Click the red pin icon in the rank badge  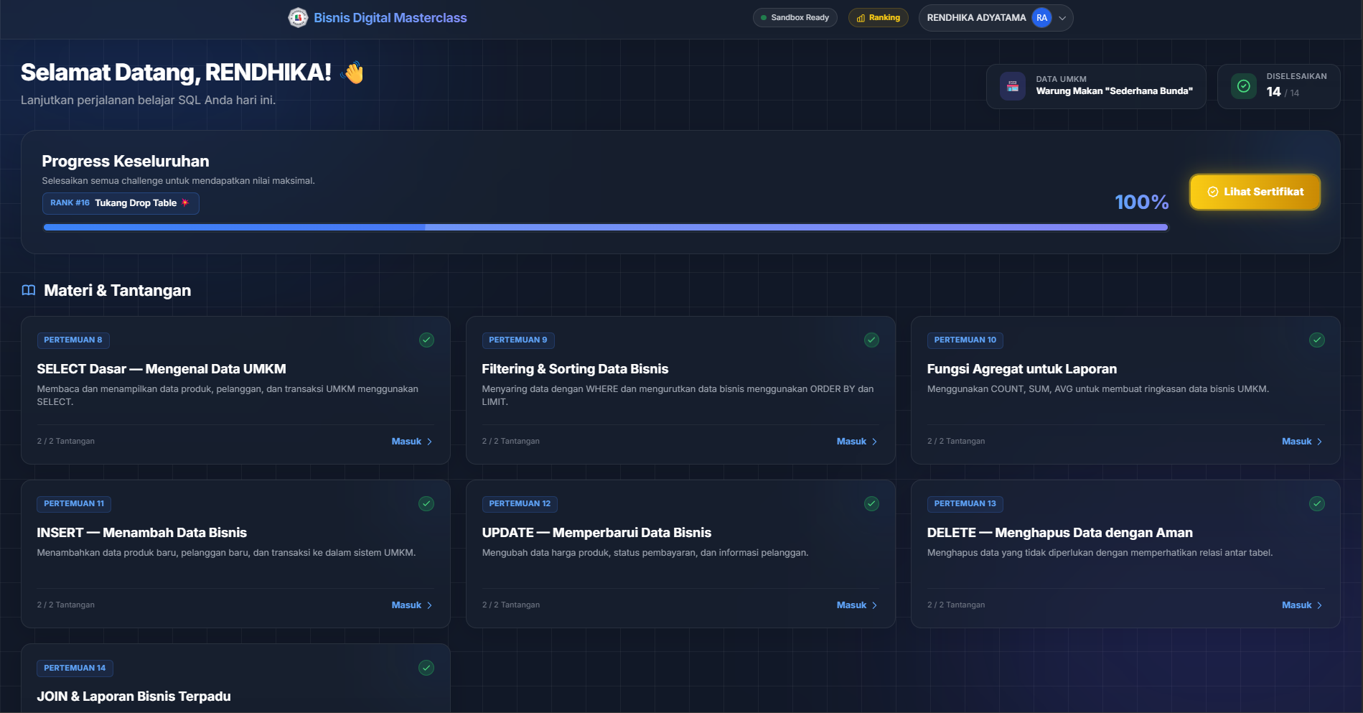(x=185, y=203)
